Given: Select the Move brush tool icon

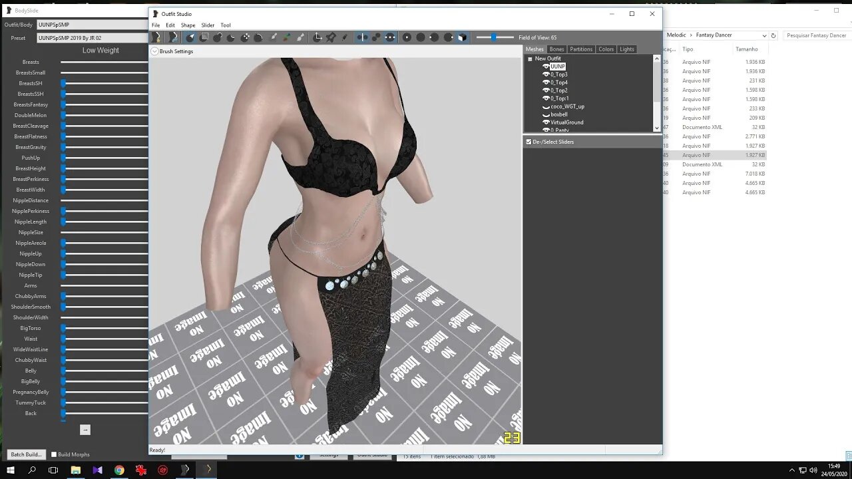Looking at the screenshot, I should [x=245, y=37].
